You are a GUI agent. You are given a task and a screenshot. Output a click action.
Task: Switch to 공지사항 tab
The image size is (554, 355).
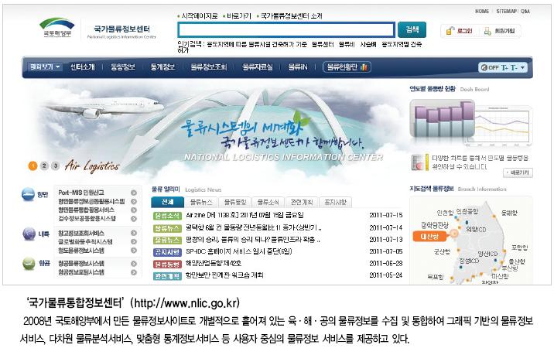tap(335, 202)
